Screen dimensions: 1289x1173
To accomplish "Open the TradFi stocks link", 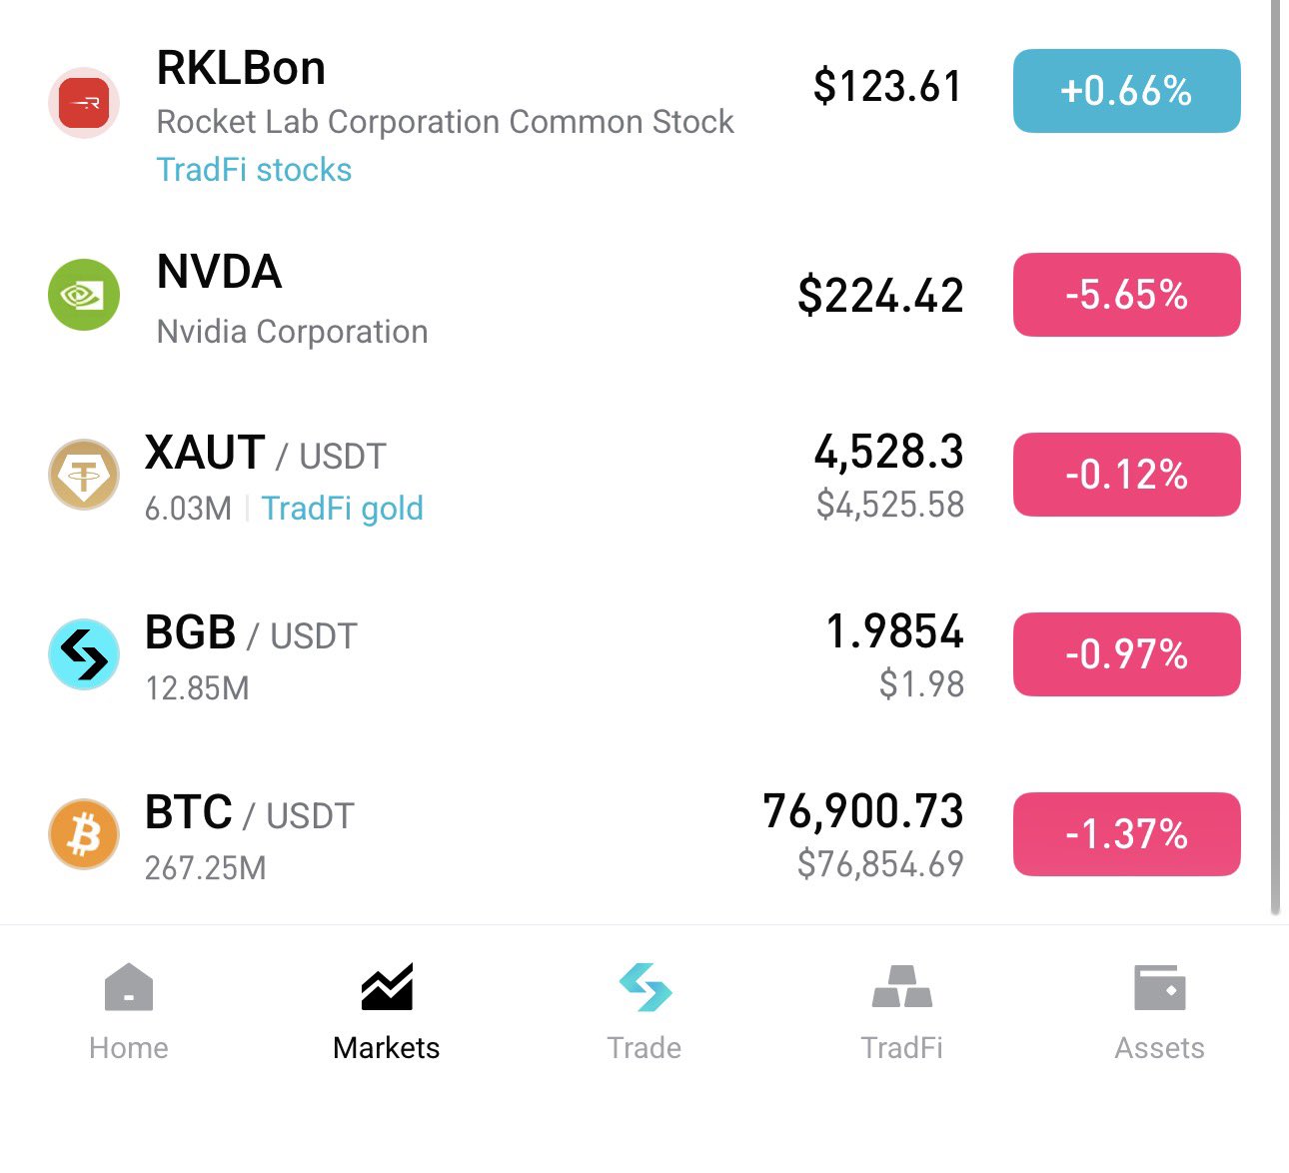I will click(255, 170).
